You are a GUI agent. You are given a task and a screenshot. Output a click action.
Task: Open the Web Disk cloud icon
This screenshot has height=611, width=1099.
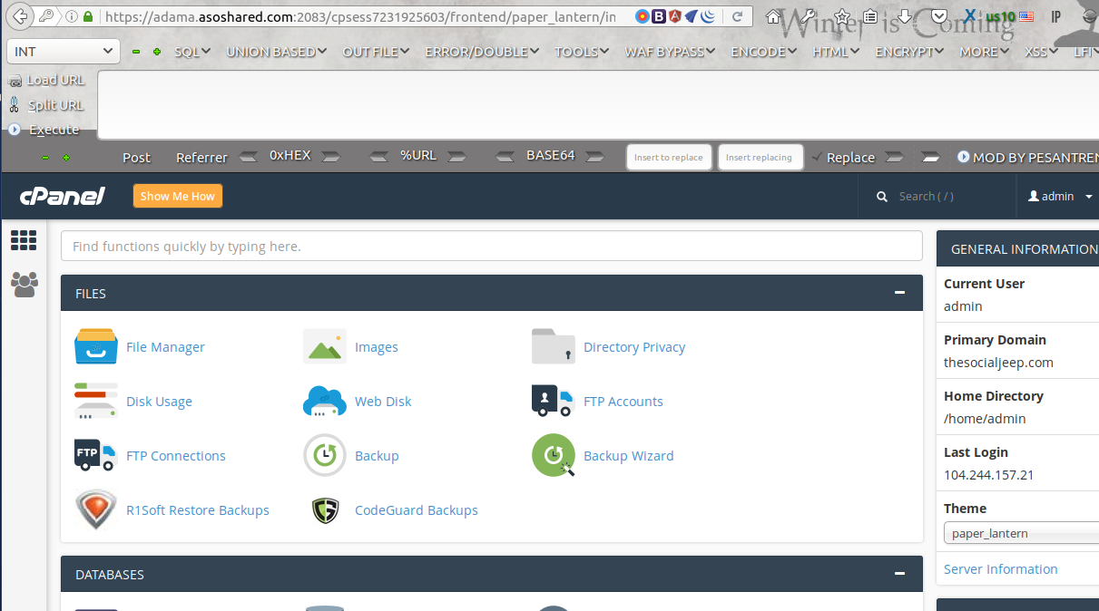[x=325, y=401]
